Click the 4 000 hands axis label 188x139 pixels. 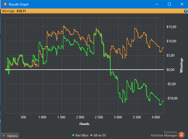click(156, 117)
